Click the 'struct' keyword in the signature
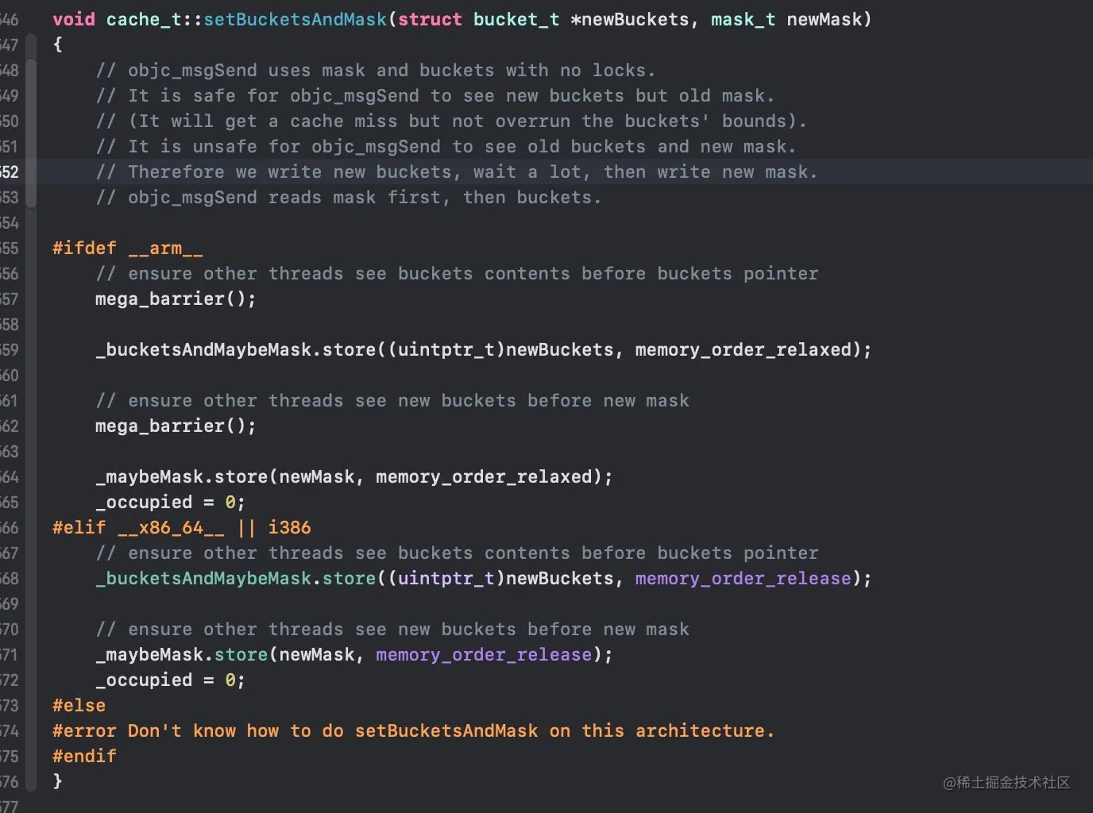The image size is (1093, 813). (x=430, y=19)
